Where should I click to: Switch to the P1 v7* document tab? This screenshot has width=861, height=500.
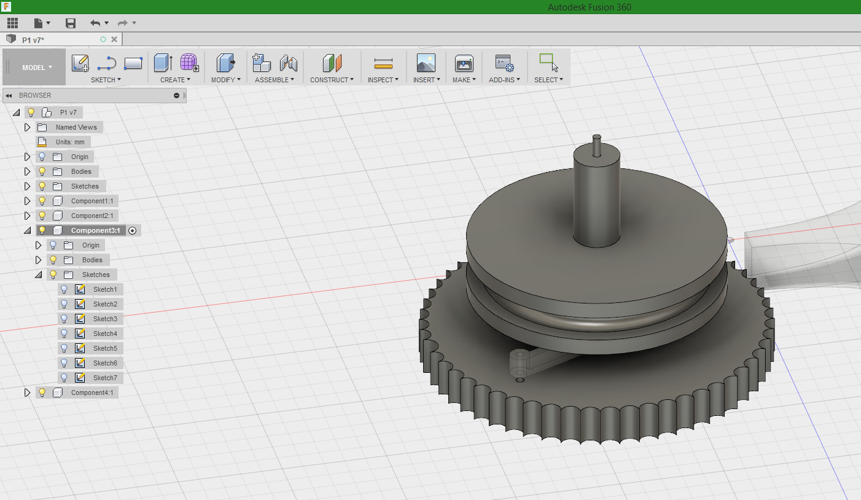click(x=62, y=39)
